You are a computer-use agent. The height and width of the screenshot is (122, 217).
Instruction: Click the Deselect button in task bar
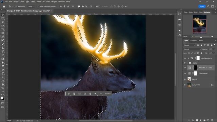[x=107, y=94]
